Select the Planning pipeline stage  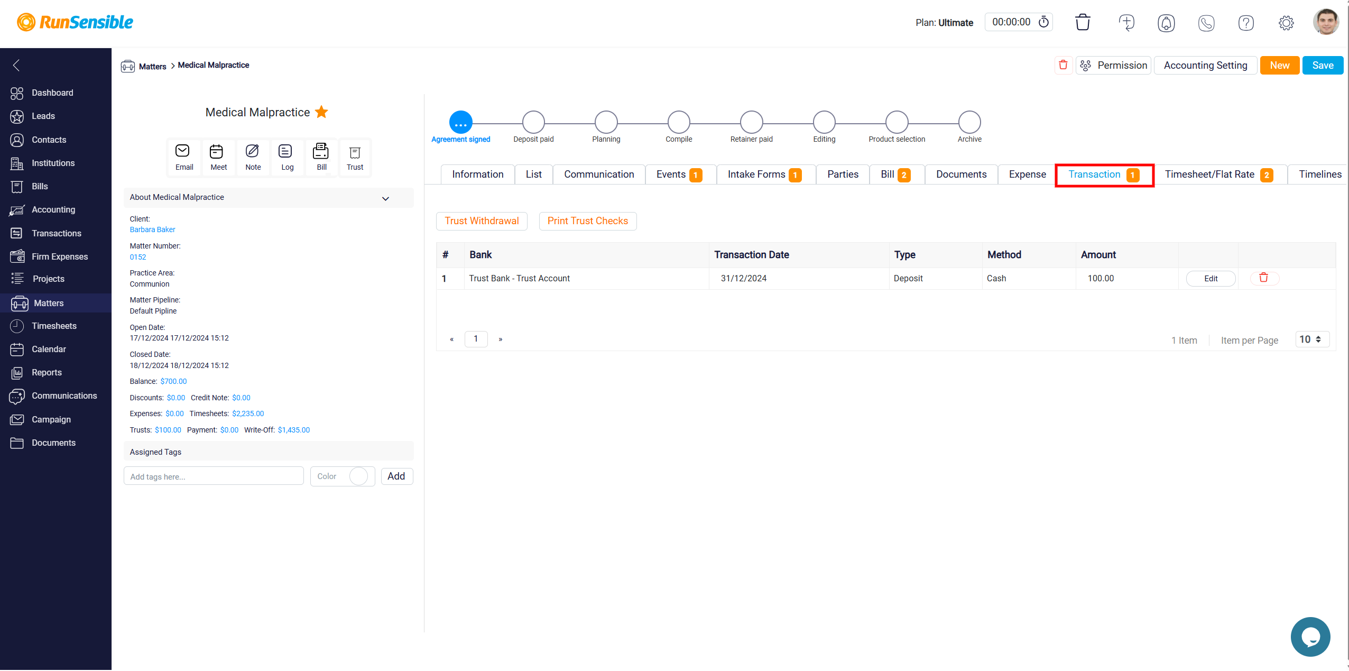[x=606, y=122]
